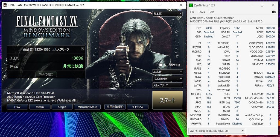Click the VDIMM value 1.5000V
Viewport: 280px width, 137px height.
[270, 60]
